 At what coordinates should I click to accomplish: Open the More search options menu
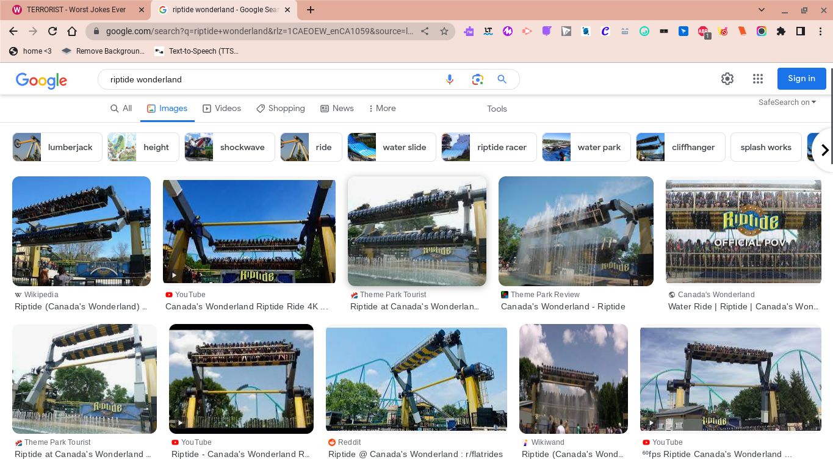pos(382,108)
